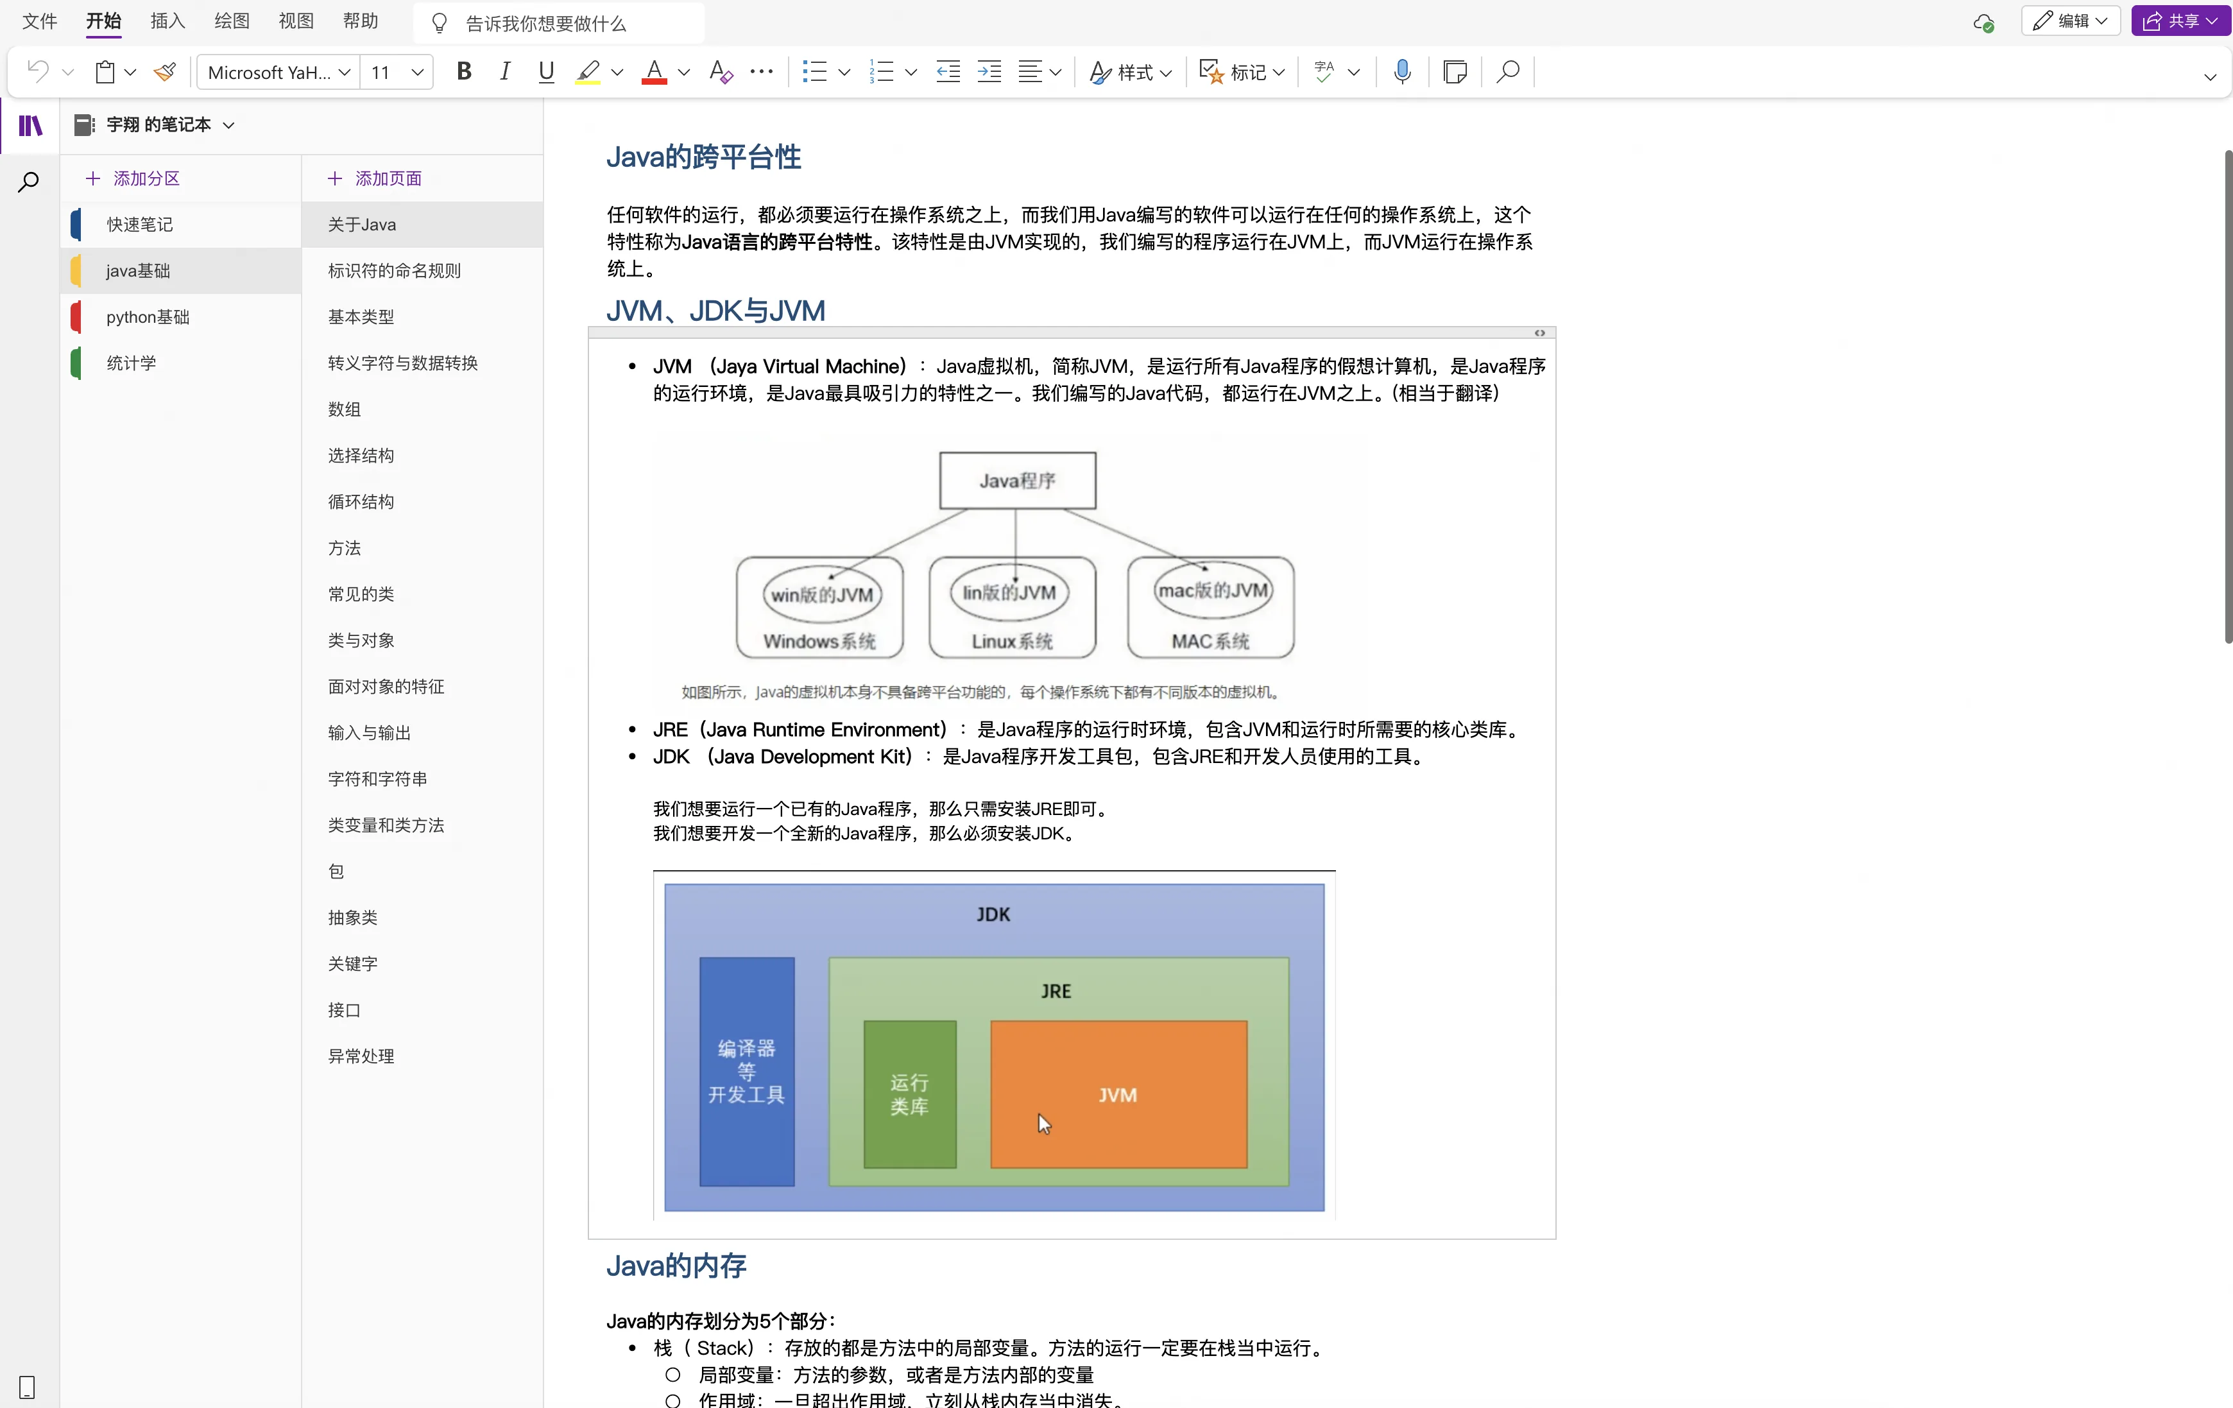The image size is (2233, 1408).
Task: Apply the yellow highlight color
Action: coord(588,71)
